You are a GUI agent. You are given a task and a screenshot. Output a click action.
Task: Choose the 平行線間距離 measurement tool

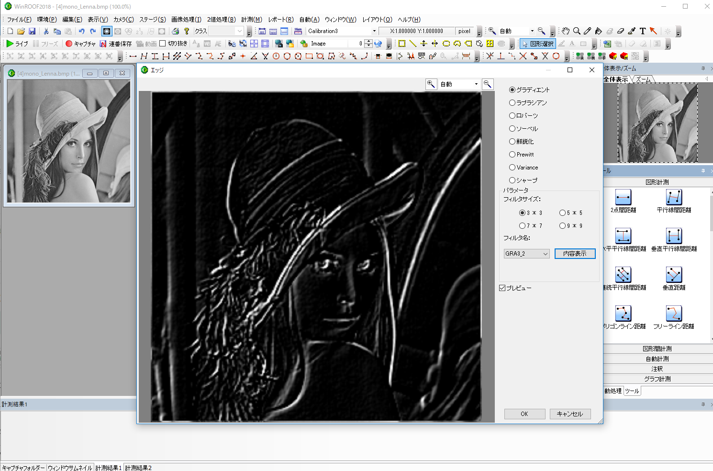tap(674, 201)
